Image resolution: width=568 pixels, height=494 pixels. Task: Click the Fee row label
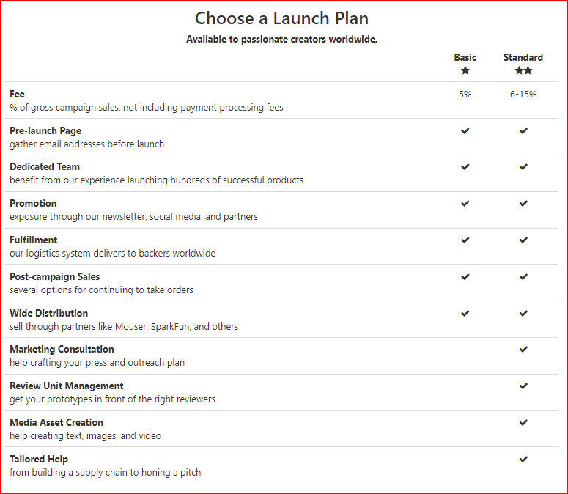[17, 95]
